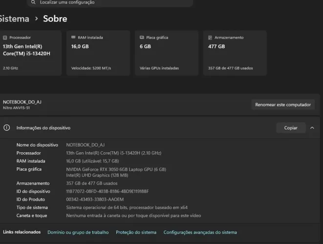This screenshot has height=244, width=323.
Task: Open Proteção do sistema link
Action: [136, 232]
